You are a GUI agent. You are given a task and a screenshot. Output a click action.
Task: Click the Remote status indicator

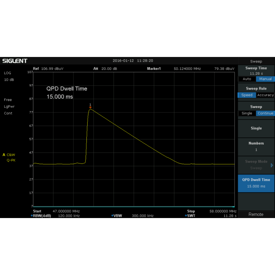(x=256, y=214)
